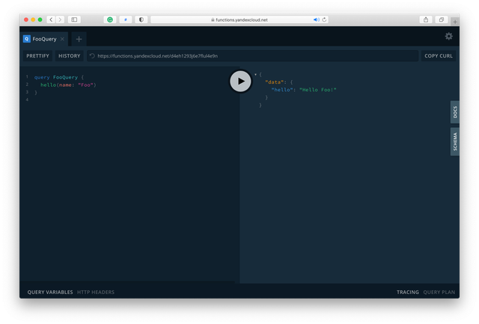Open Safari sidebar toggle

74,19
